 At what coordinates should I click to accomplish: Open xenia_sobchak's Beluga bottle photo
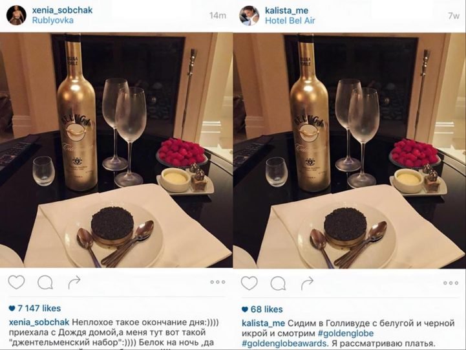[x=116, y=150]
